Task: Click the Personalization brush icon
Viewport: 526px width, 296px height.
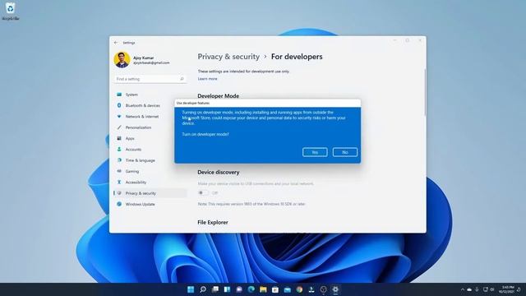Action: (x=119, y=127)
